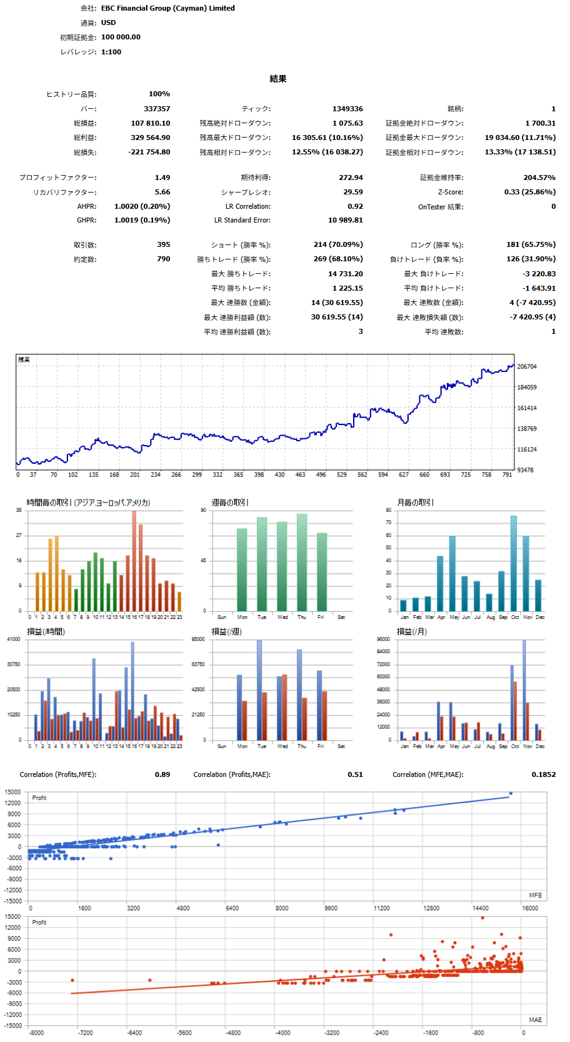Select the total trades count 395
570x1042 pixels.
[163, 244]
